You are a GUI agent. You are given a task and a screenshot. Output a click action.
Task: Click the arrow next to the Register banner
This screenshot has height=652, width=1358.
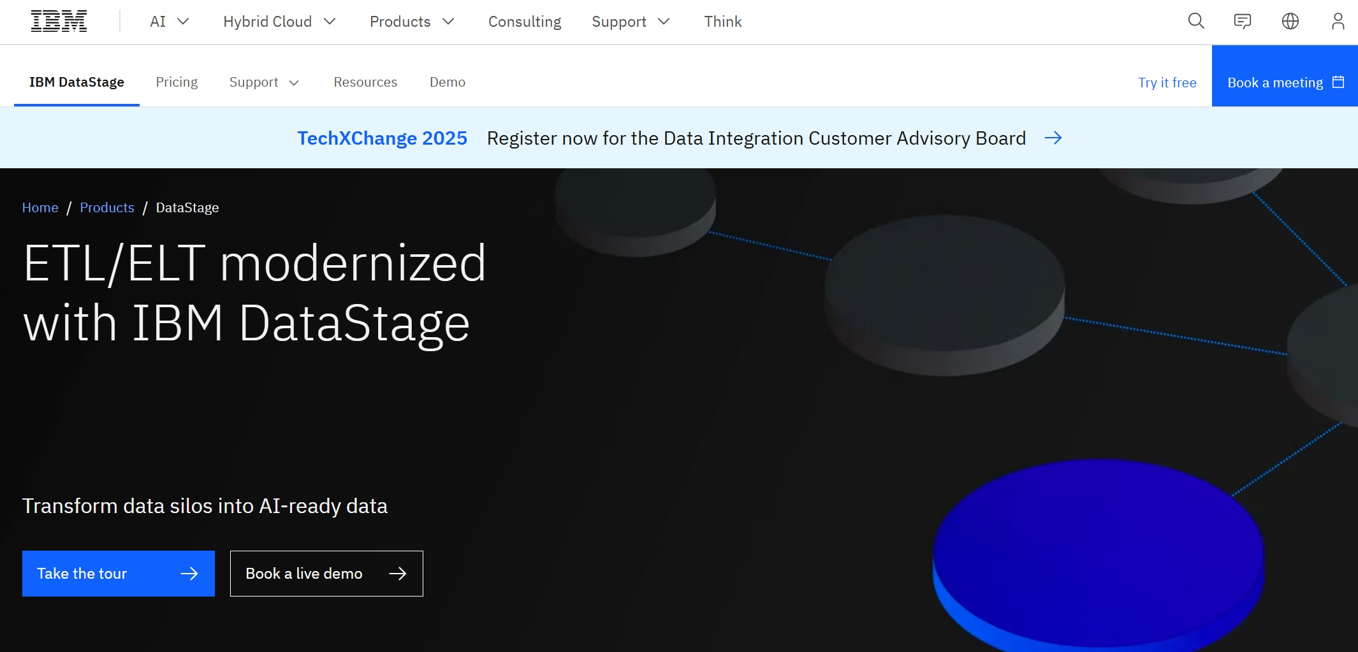tap(1054, 138)
